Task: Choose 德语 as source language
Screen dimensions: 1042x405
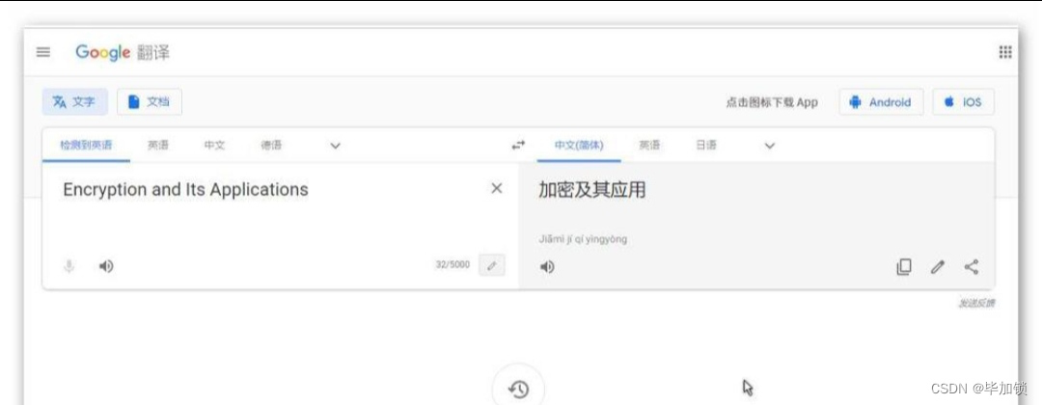Action: tap(271, 146)
